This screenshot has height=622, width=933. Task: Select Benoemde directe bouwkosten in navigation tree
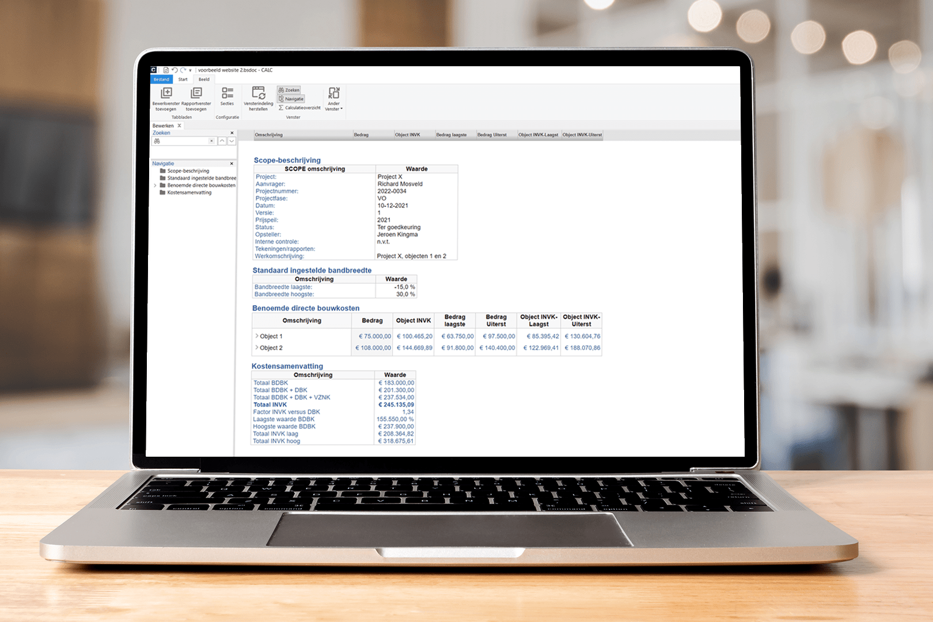[x=201, y=185]
